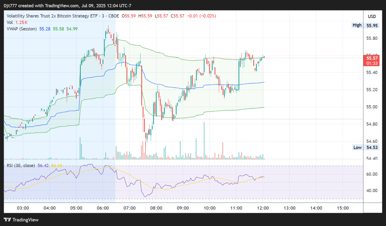The height and width of the screenshot is (226, 386).
Task: Click the 60.00 RSI axis label
Action: click(372, 174)
